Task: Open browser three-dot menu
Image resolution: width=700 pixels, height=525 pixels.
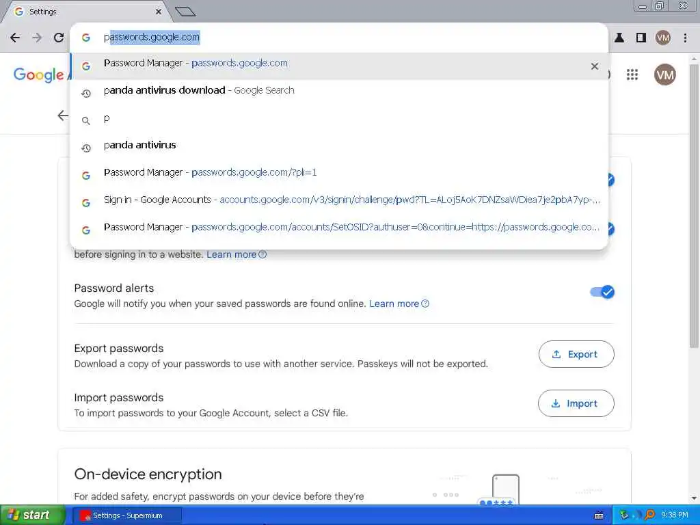Action: pyautogui.click(x=685, y=38)
